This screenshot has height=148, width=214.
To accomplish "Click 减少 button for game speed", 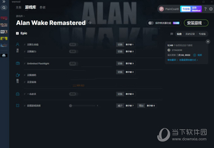I will click(119, 106).
